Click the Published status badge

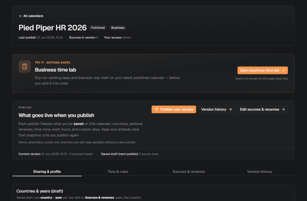pyautogui.click(x=98, y=28)
